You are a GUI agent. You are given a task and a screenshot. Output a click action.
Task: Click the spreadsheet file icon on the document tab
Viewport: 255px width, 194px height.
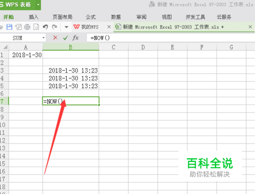click(x=118, y=27)
